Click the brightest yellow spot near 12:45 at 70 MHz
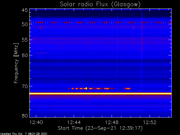 (86, 88)
